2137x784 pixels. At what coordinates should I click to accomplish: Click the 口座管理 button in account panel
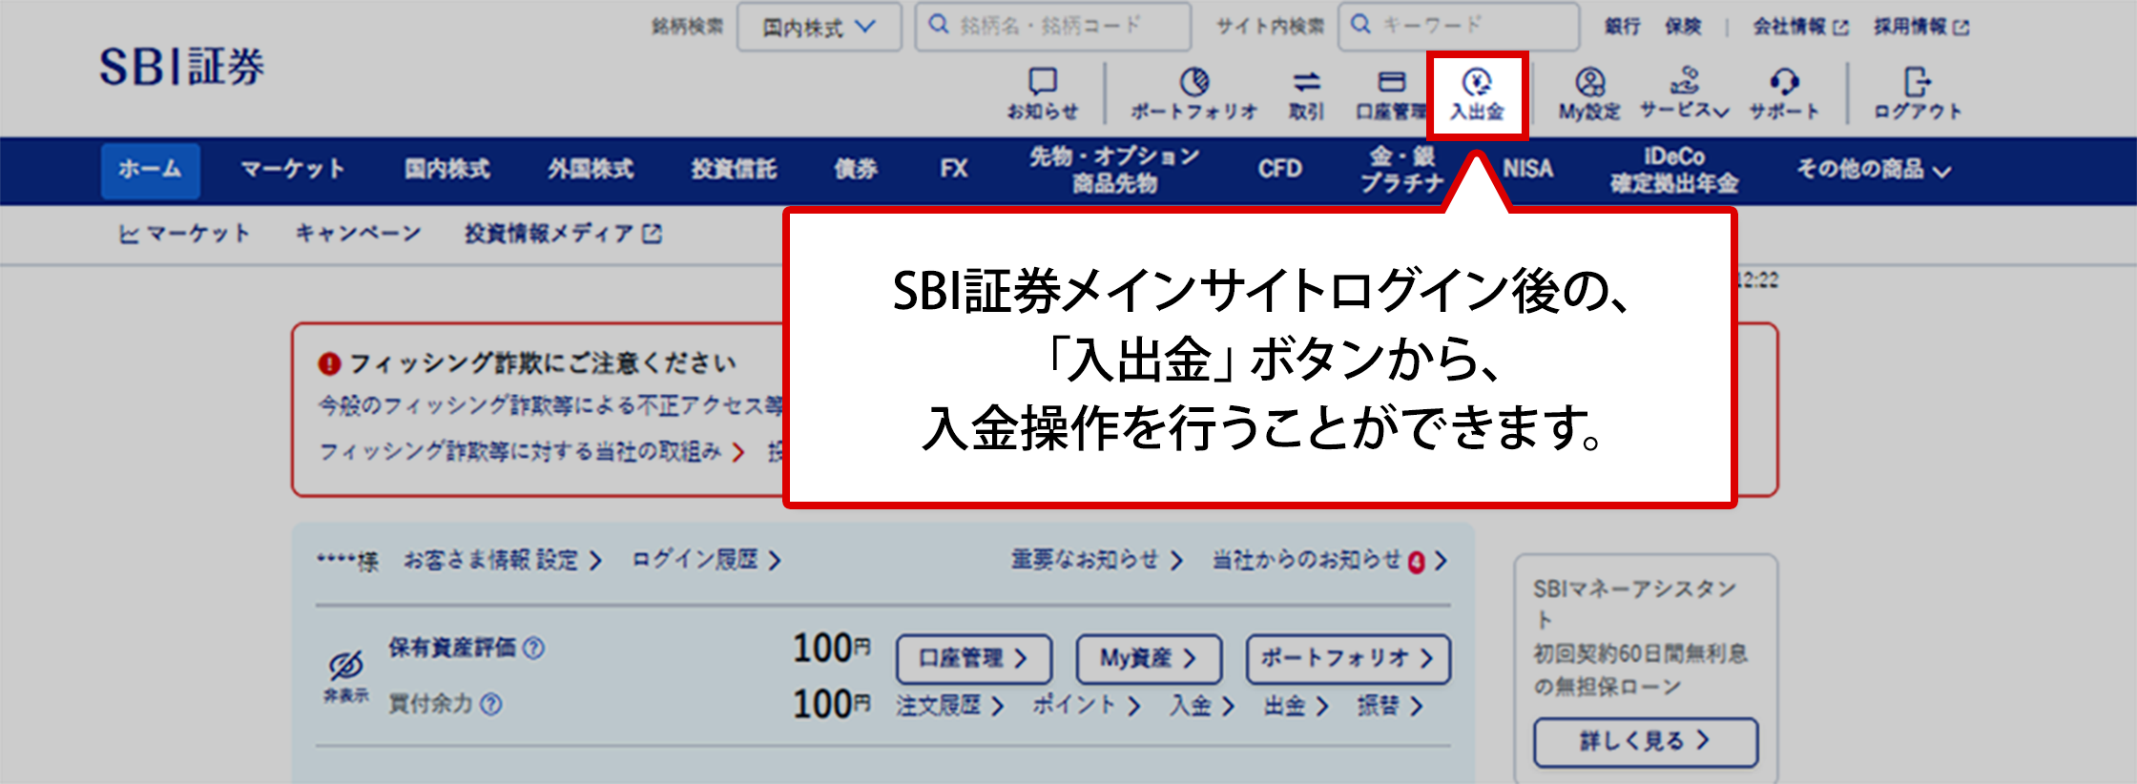pyautogui.click(x=973, y=659)
